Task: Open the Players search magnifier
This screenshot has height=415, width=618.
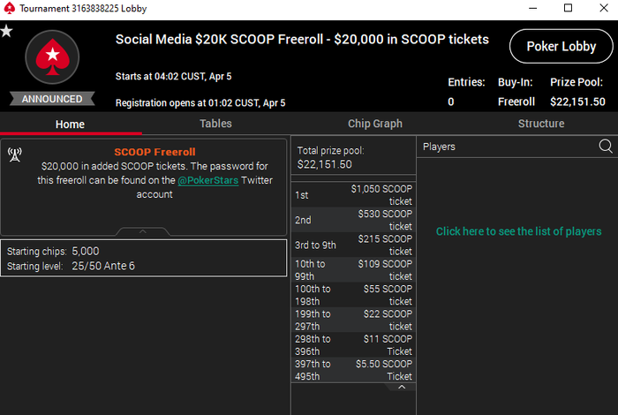Action: point(606,146)
